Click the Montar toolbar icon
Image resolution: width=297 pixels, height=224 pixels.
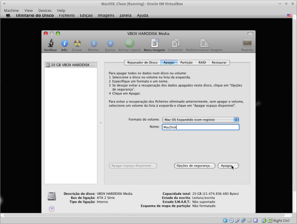coord(94,44)
